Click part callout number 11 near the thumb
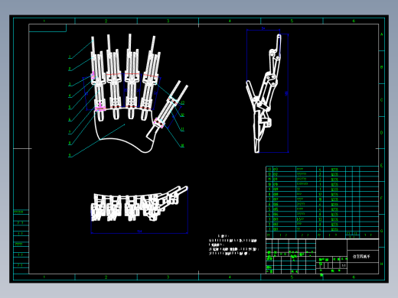 [182, 129]
